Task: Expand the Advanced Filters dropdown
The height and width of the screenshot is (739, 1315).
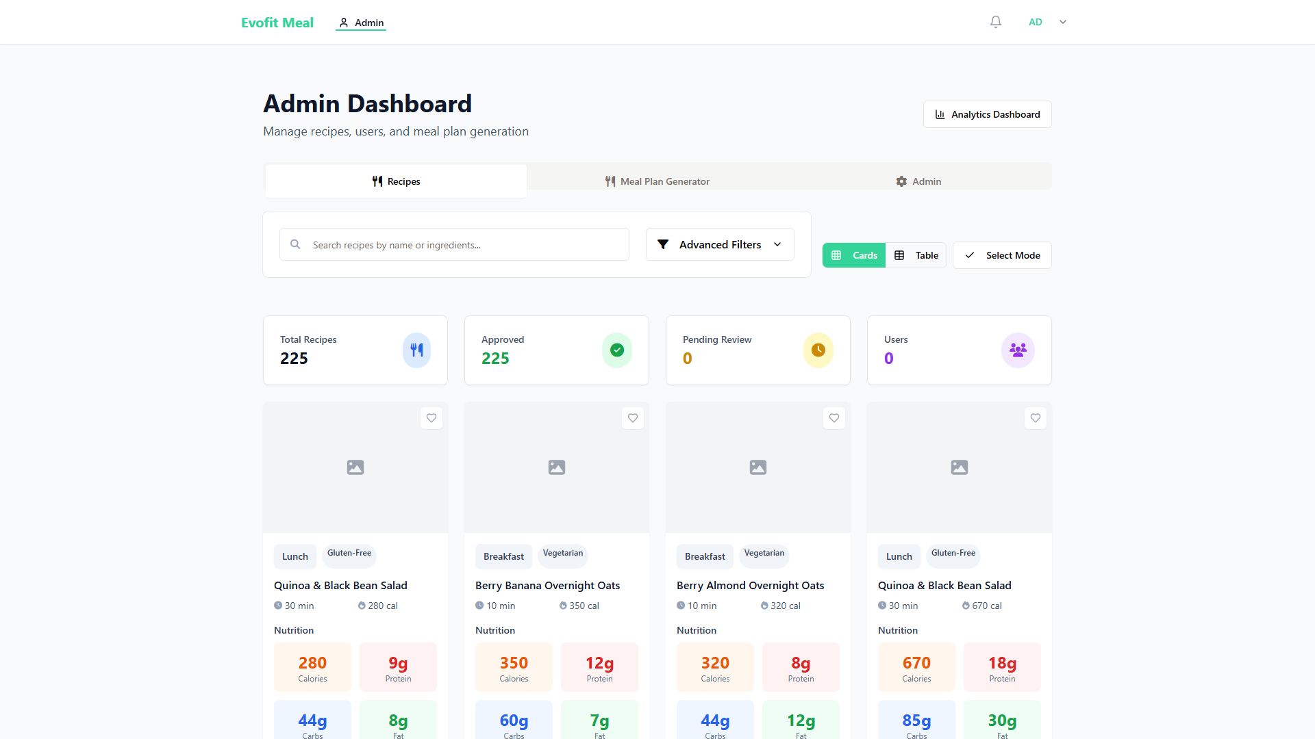Action: 720,244
